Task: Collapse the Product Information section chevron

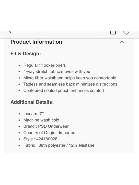Action: 122,42
